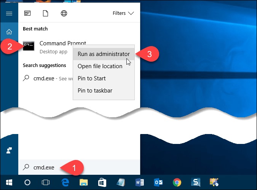Filter results by Documents icon
Image resolution: width=257 pixels, height=190 pixels.
pyautogui.click(x=46, y=13)
